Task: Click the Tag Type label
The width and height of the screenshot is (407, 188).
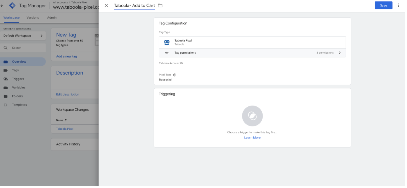Action: click(165, 32)
